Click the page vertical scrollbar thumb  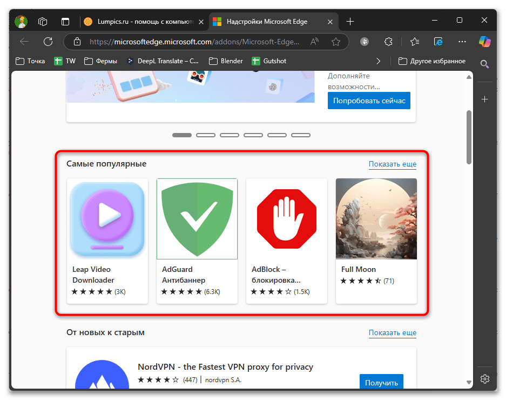point(469,137)
